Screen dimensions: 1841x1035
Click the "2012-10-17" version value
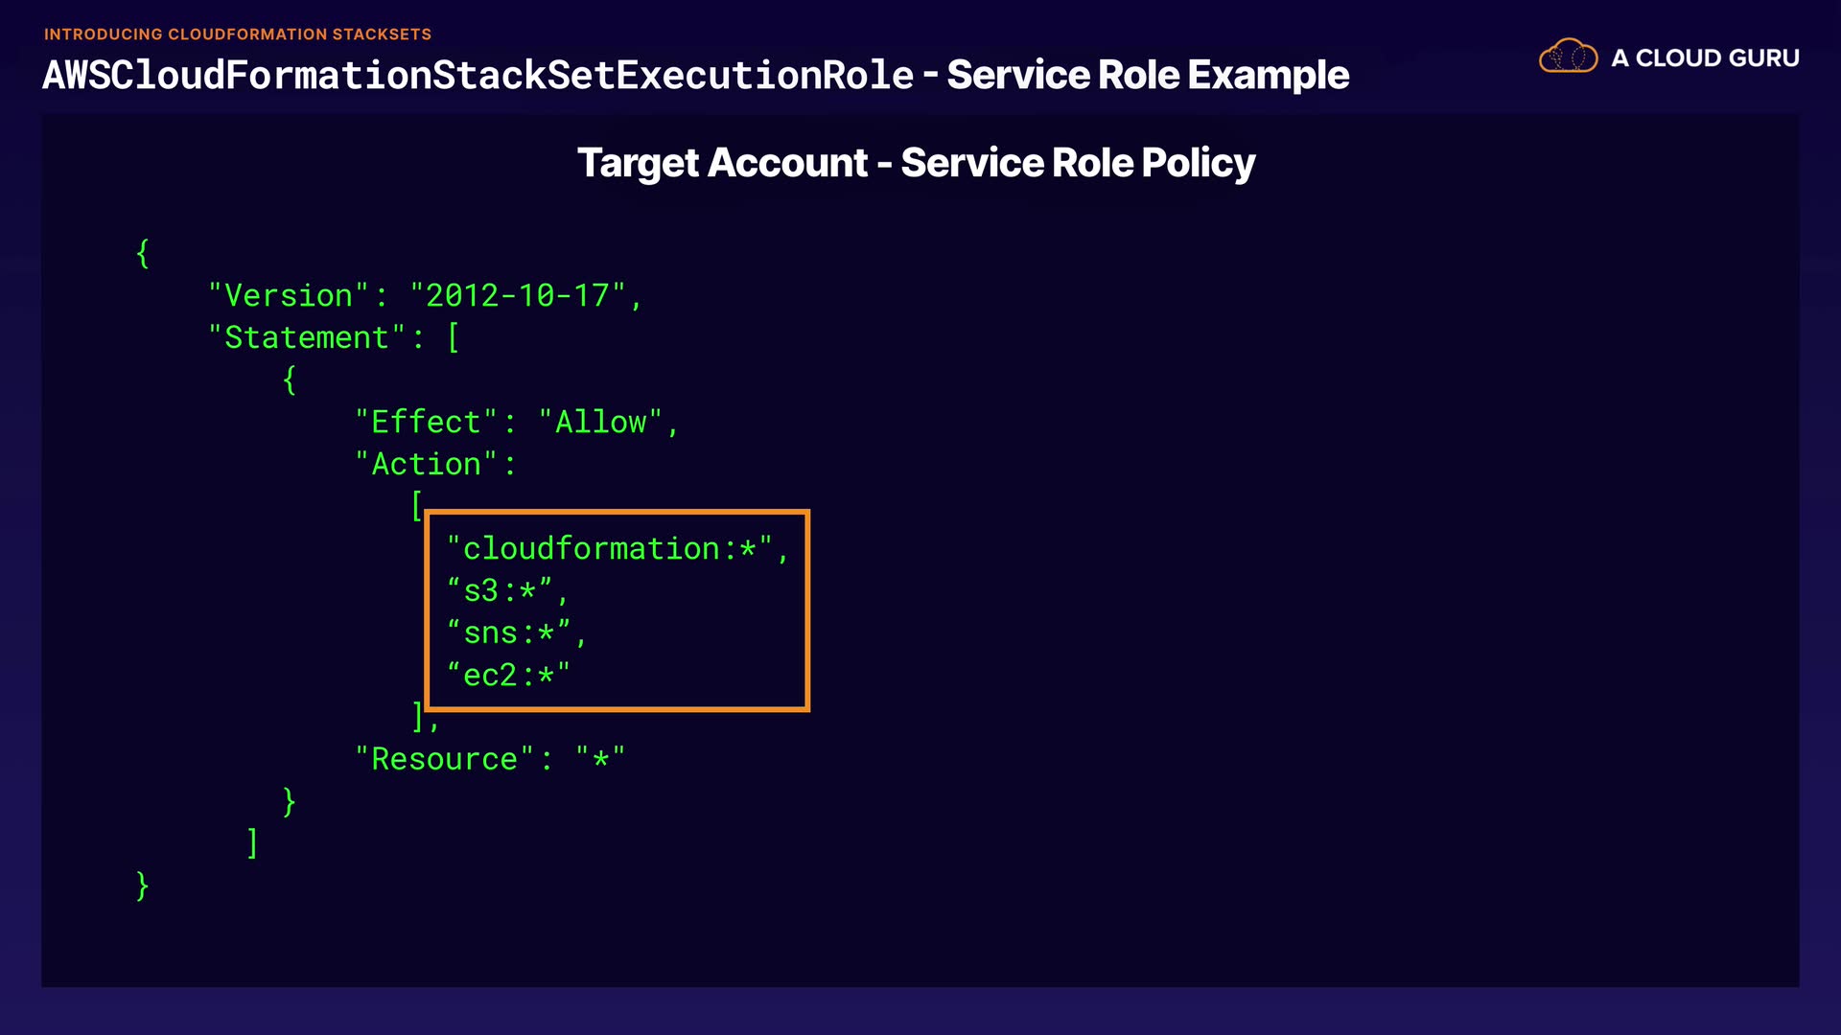pyautogui.click(x=518, y=296)
